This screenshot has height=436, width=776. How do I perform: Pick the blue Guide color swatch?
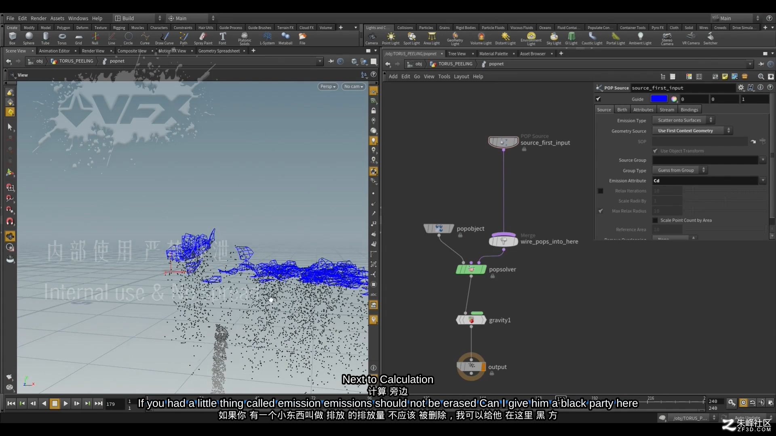(659, 99)
